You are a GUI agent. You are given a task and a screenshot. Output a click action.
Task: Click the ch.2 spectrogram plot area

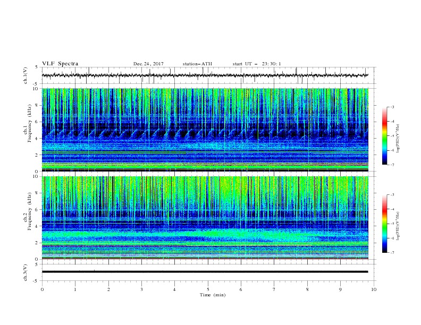coord(205,218)
